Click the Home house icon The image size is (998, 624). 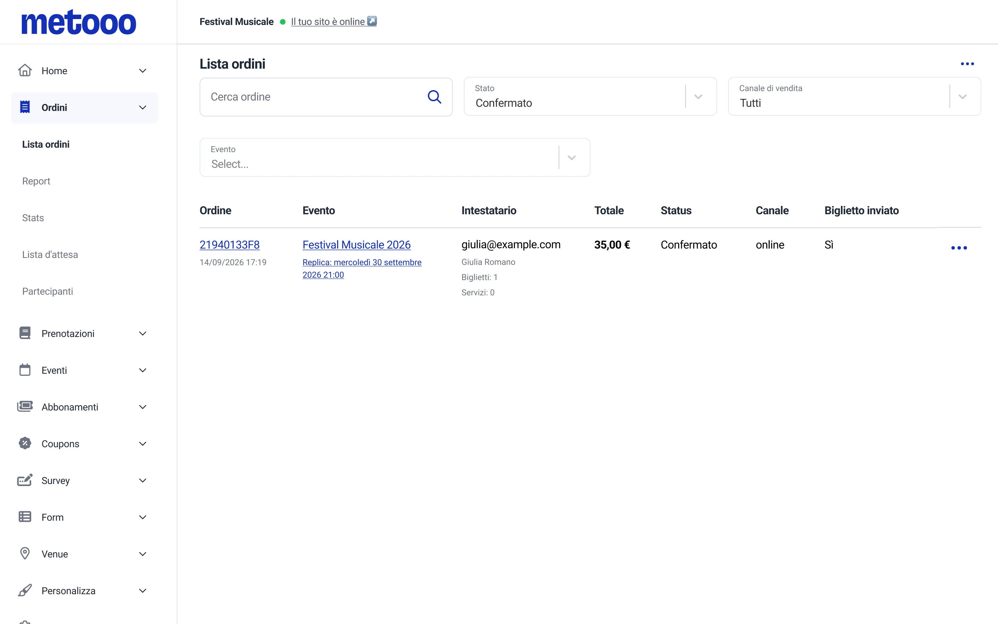(x=25, y=71)
